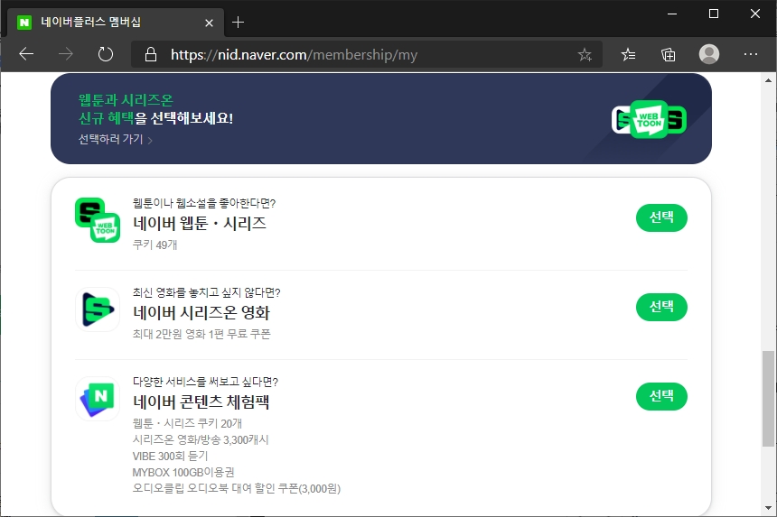Click the 네이버 시리즈온 영화 title

[201, 313]
